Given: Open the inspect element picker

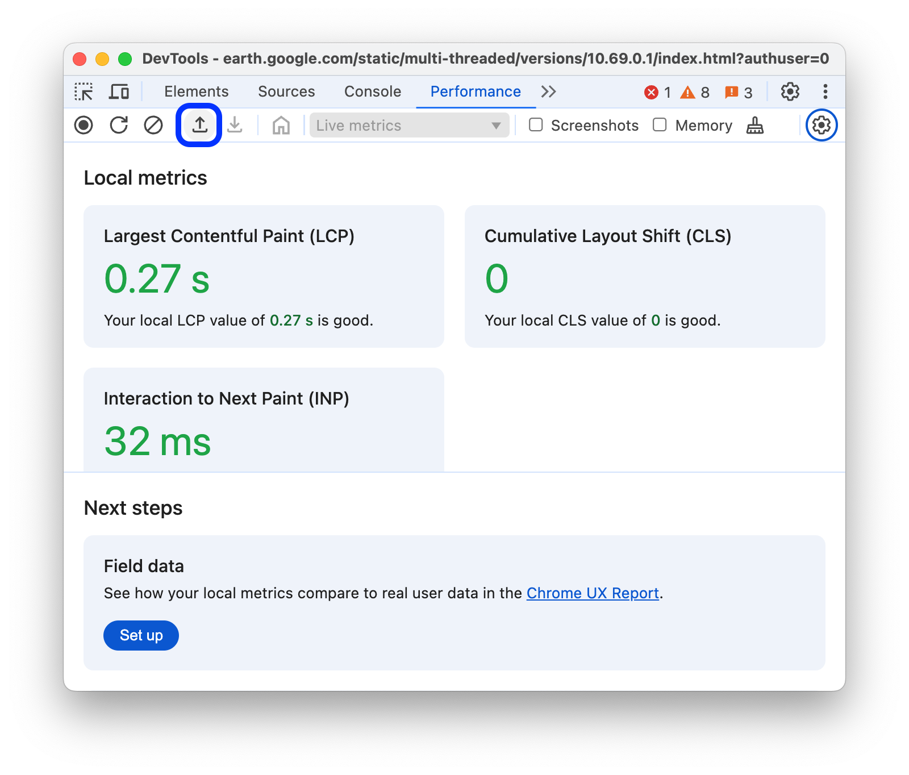Looking at the screenshot, I should coord(84,91).
